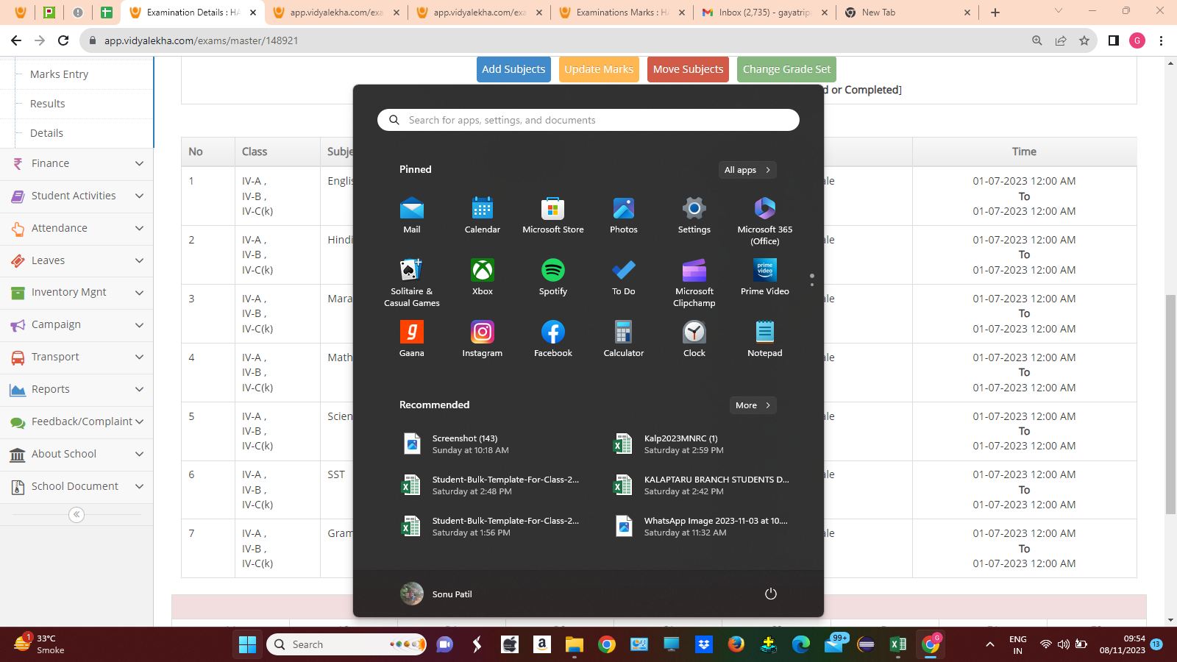The height and width of the screenshot is (662, 1177).
Task: Click the Windows Start button on taskbar
Action: [248, 644]
